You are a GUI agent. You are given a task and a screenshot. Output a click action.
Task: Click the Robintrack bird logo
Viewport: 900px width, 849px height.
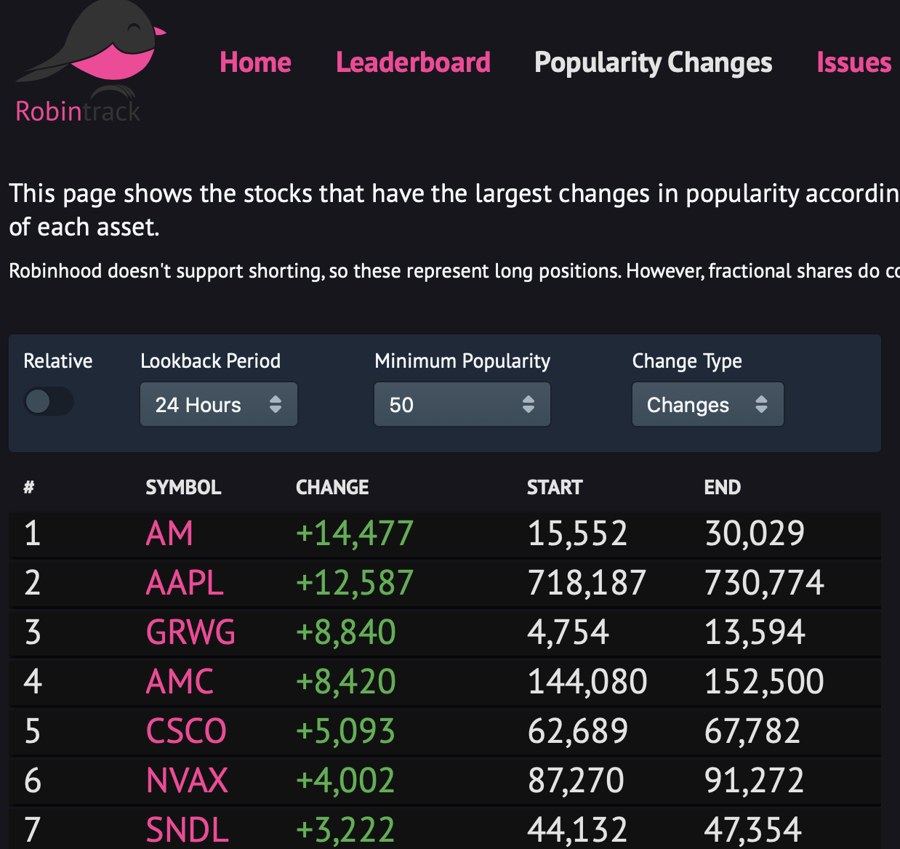click(90, 62)
